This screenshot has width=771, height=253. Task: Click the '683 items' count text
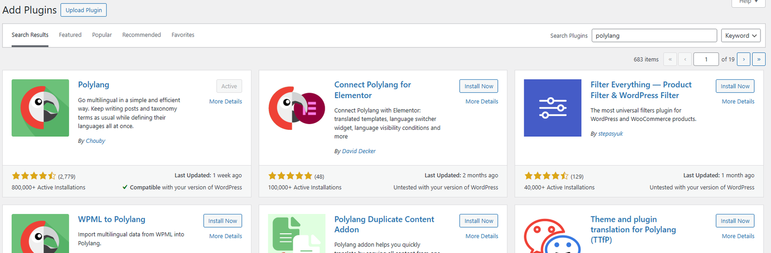tap(646, 60)
